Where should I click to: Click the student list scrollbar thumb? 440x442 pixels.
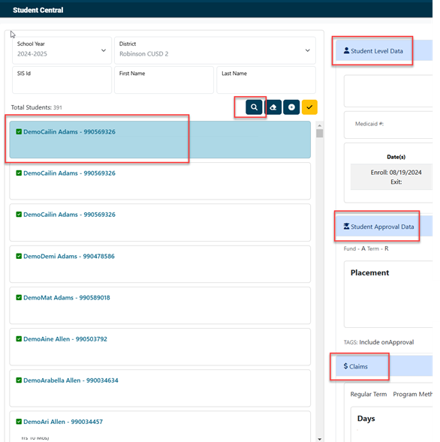(x=320, y=133)
